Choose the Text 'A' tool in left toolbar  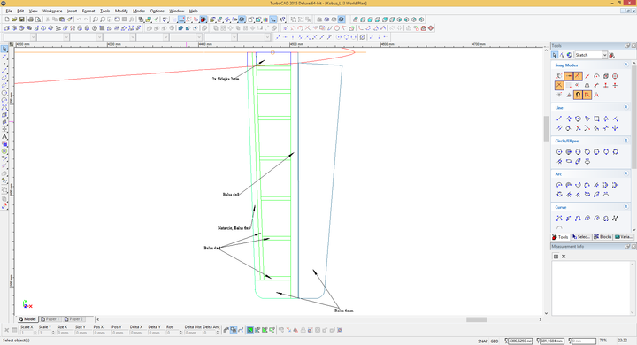(x=4, y=137)
